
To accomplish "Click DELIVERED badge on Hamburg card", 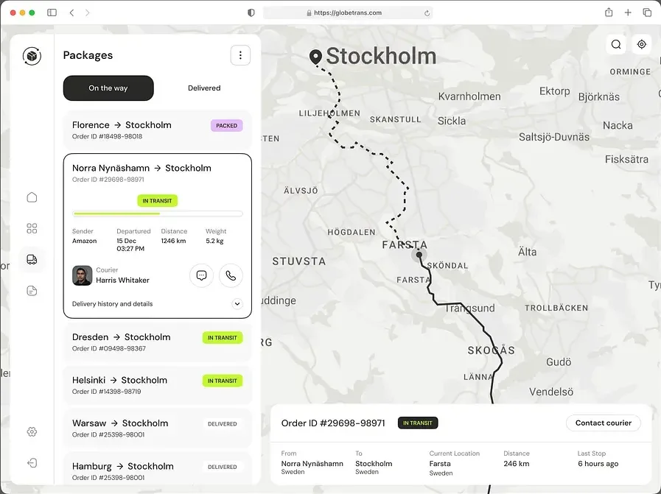I will pos(222,467).
